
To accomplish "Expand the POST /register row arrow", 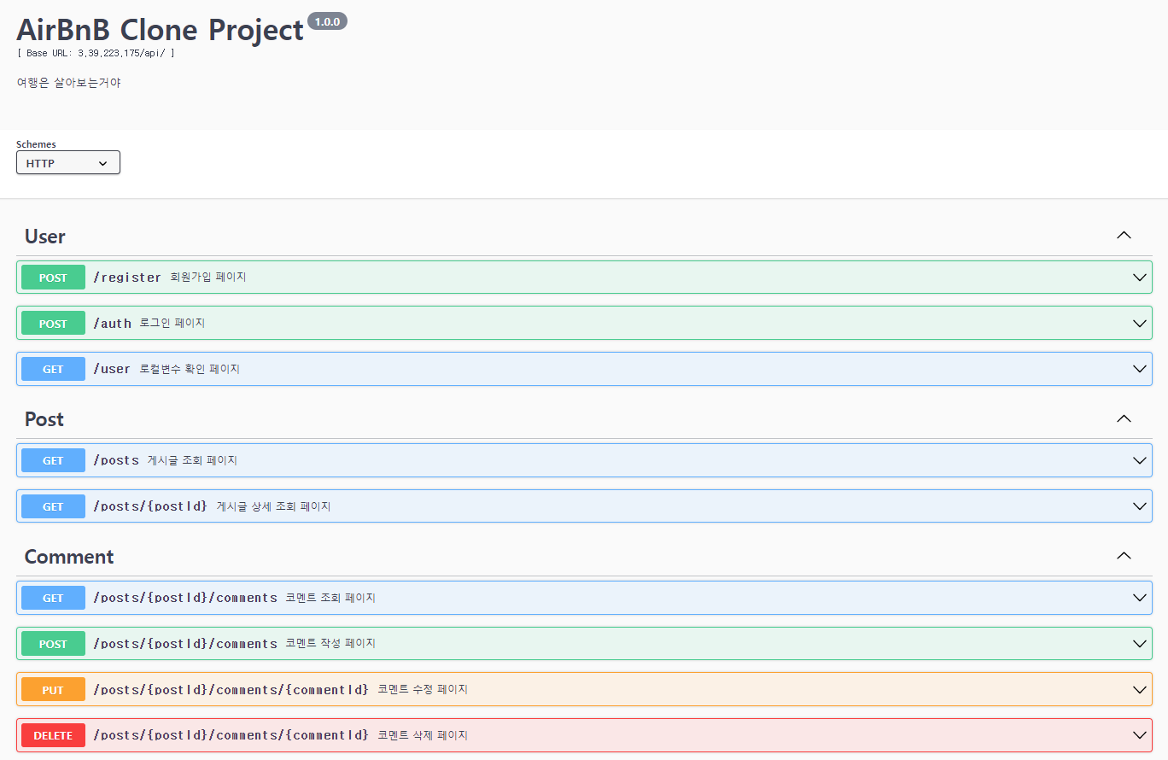I will click(x=1139, y=278).
